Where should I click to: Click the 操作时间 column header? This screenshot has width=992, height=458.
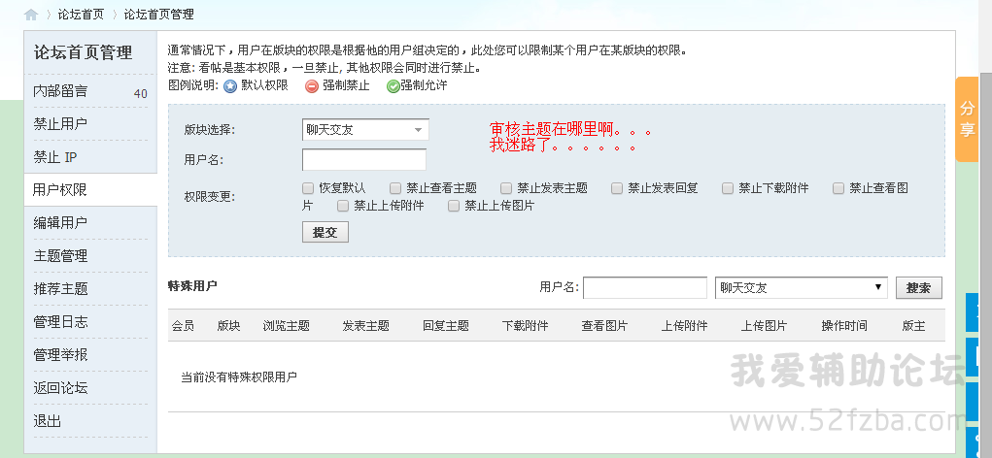(844, 326)
